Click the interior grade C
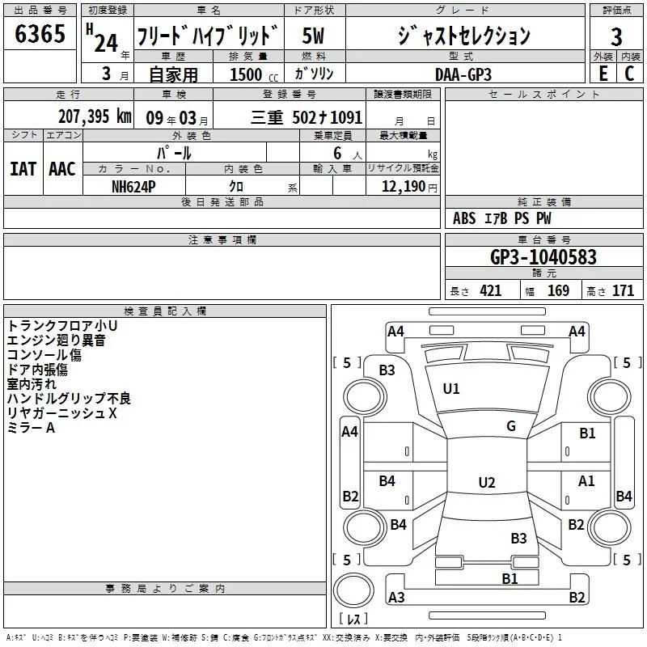This screenshot has width=647, height=647. pyautogui.click(x=629, y=73)
